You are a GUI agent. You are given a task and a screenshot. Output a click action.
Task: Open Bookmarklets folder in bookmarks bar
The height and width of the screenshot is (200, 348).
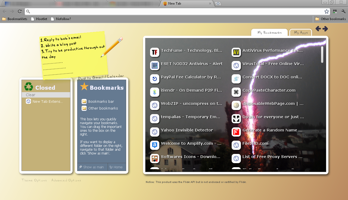coord(15,19)
